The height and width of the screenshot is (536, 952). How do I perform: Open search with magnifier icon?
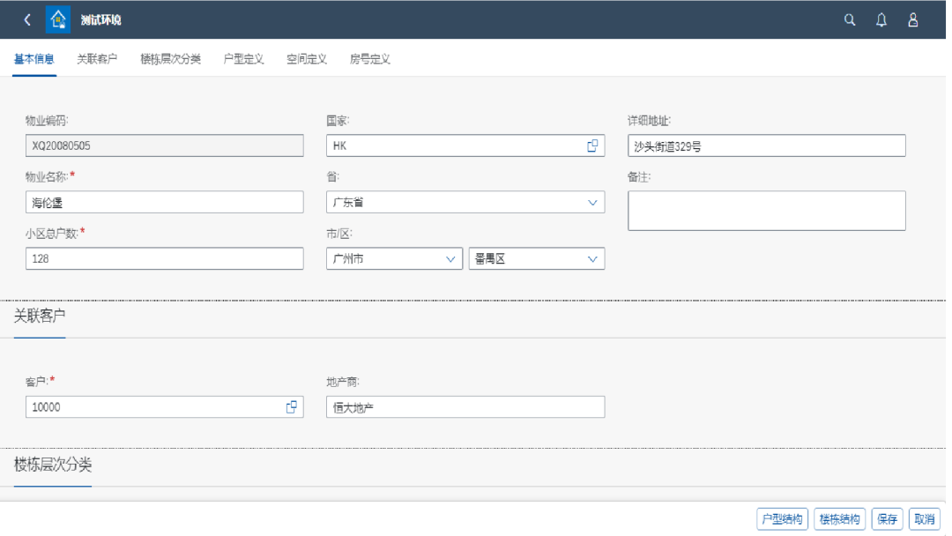pos(850,19)
